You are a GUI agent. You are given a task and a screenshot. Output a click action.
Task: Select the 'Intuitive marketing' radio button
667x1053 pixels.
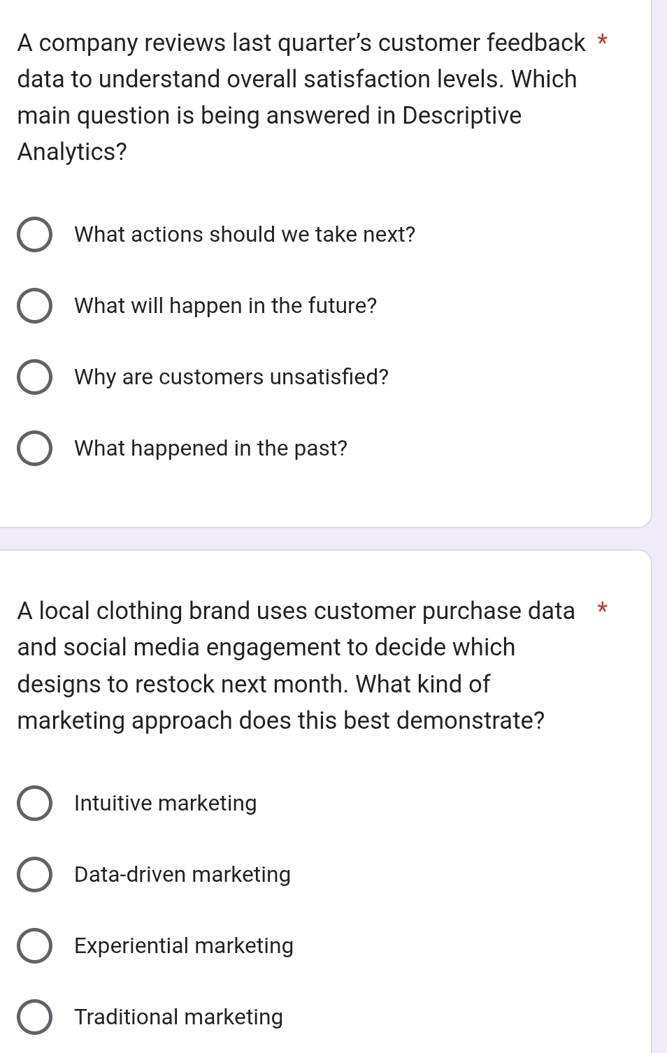(34, 804)
